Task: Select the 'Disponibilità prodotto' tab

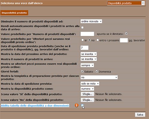Action: click(x=14, y=13)
